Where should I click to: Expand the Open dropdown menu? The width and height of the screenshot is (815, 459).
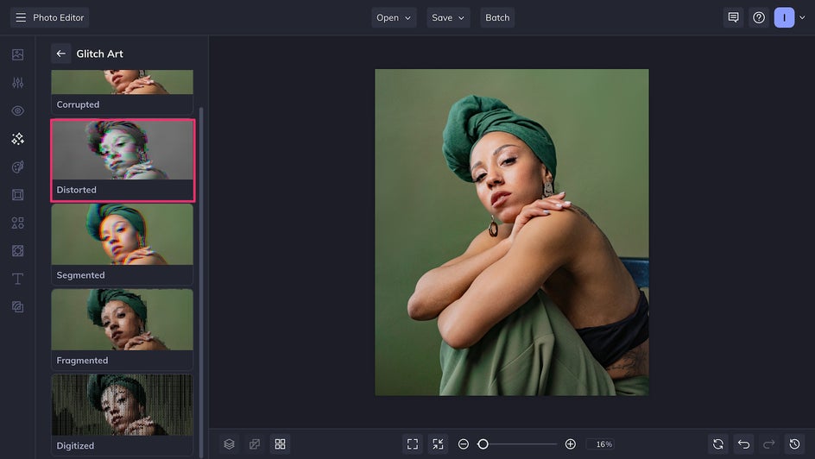(394, 17)
